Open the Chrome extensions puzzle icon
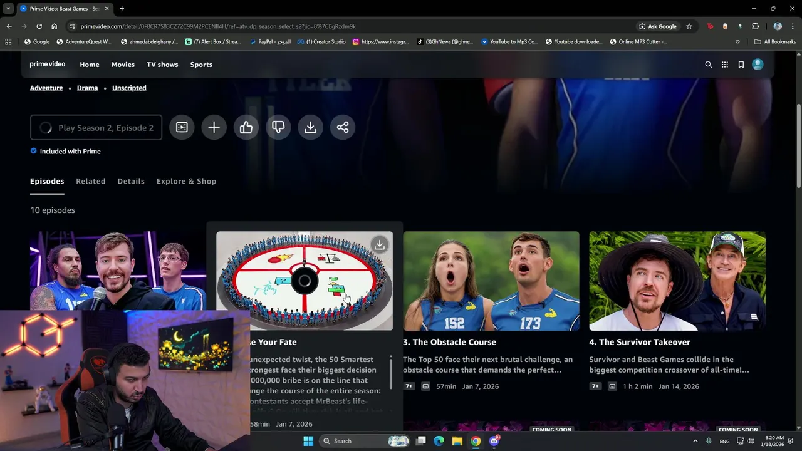This screenshot has width=802, height=451. (x=755, y=26)
